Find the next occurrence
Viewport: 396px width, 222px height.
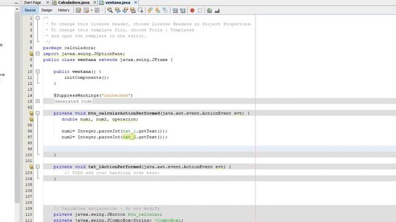(x=125, y=10)
